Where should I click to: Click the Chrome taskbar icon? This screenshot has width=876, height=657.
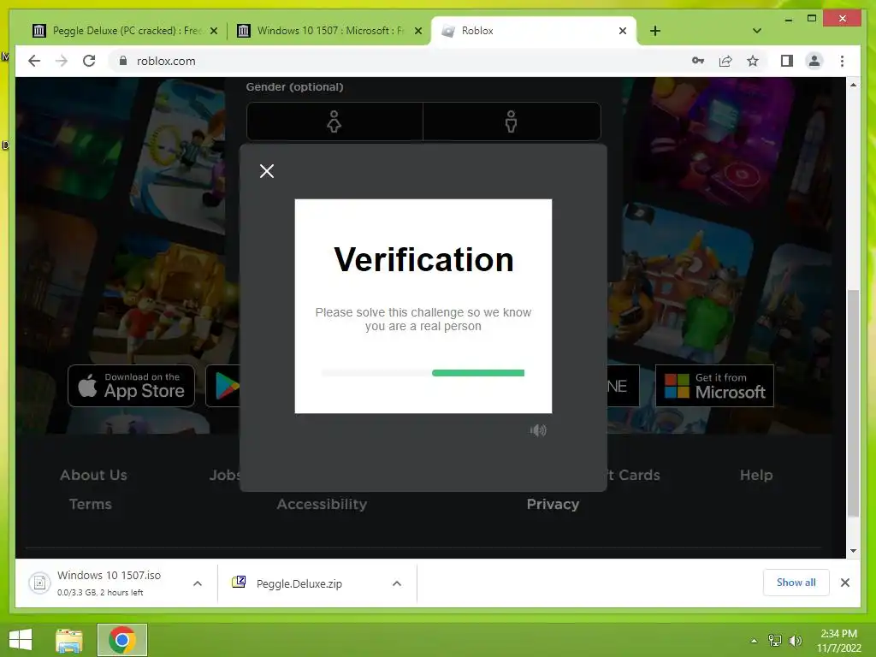point(121,640)
